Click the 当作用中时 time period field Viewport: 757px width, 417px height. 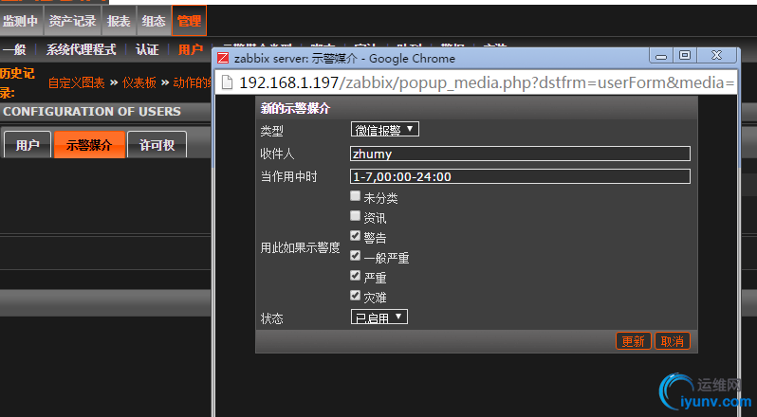pyautogui.click(x=520, y=176)
